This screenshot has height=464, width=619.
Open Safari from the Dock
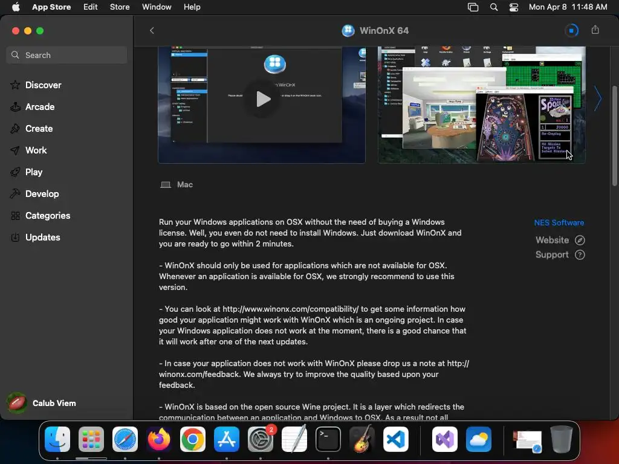tap(125, 439)
